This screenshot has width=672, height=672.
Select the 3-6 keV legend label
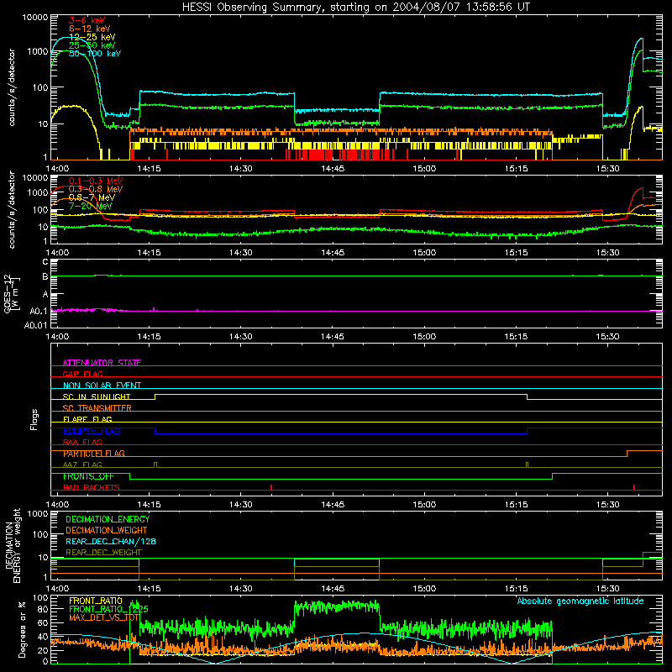click(x=87, y=20)
